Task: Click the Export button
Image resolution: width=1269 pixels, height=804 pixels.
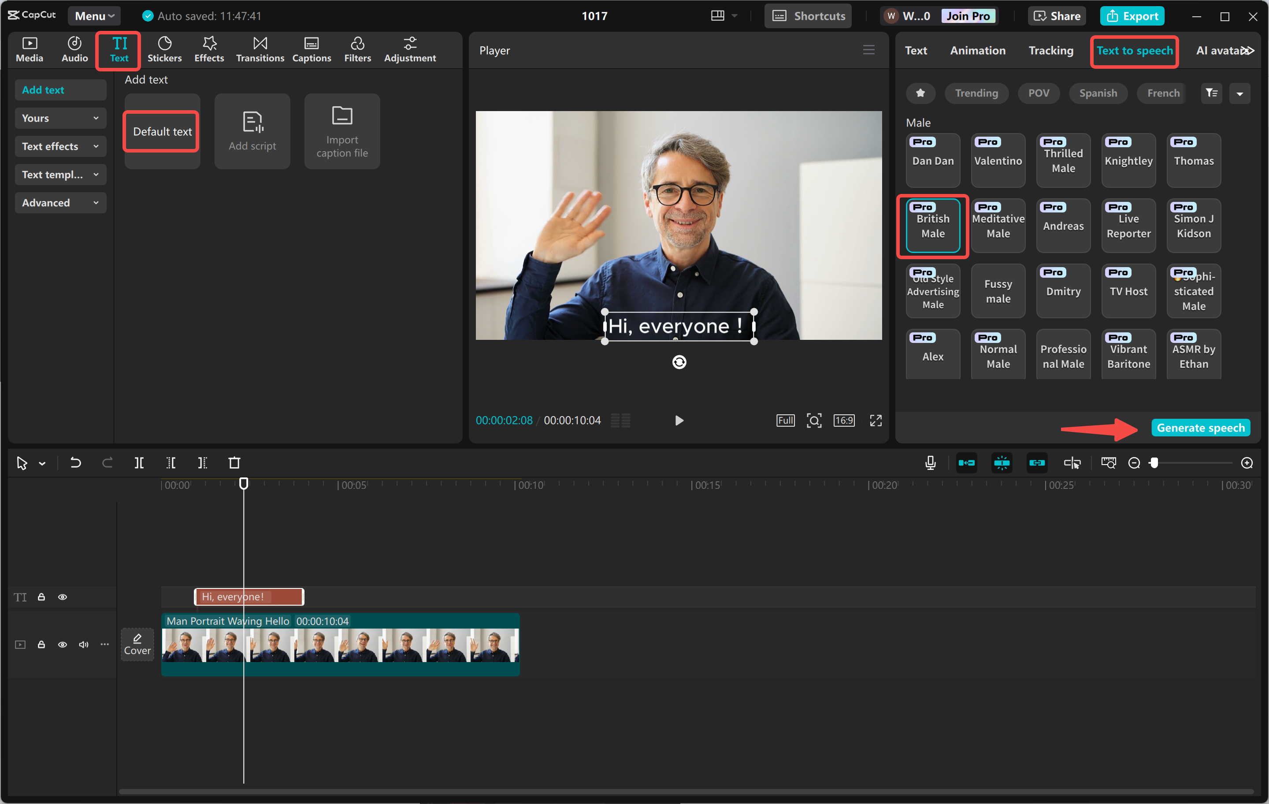Action: coord(1132,15)
